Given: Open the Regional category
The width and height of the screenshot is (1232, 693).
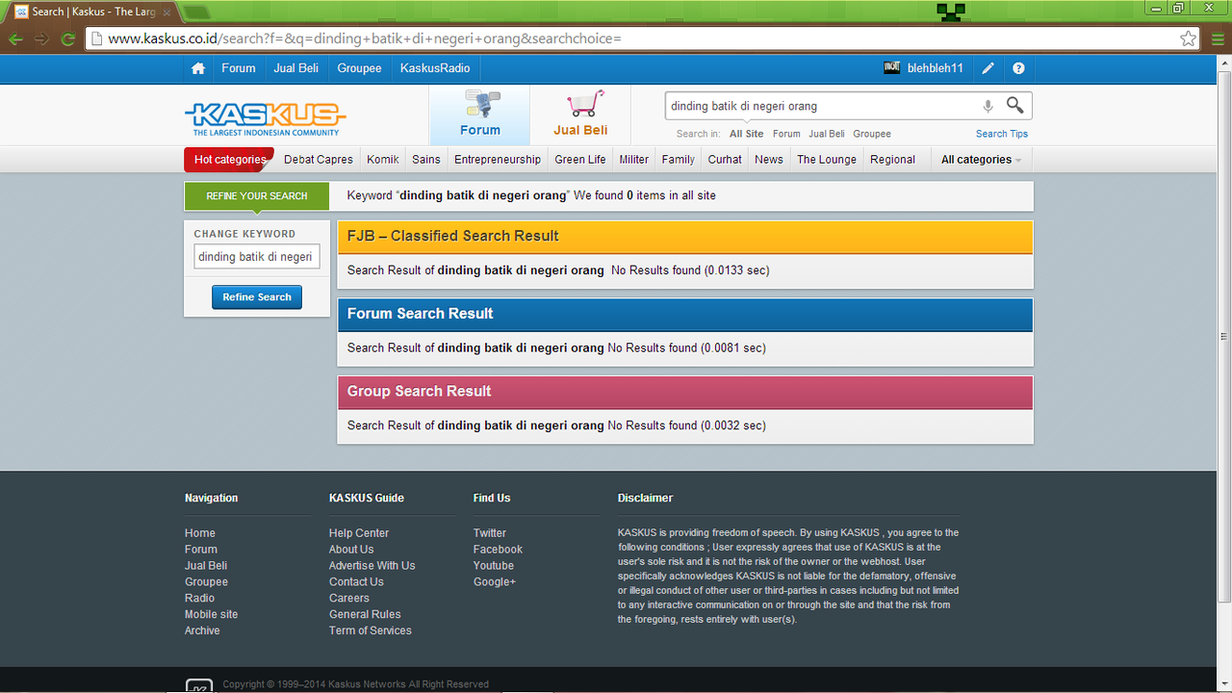Looking at the screenshot, I should (893, 160).
